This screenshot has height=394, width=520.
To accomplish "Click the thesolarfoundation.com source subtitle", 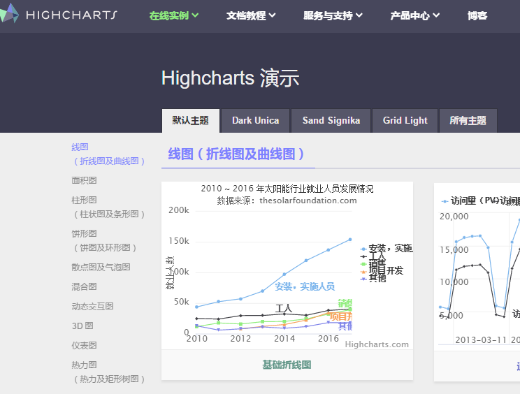I will tap(308, 200).
